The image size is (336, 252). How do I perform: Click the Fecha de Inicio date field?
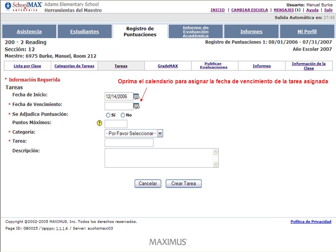click(x=119, y=97)
